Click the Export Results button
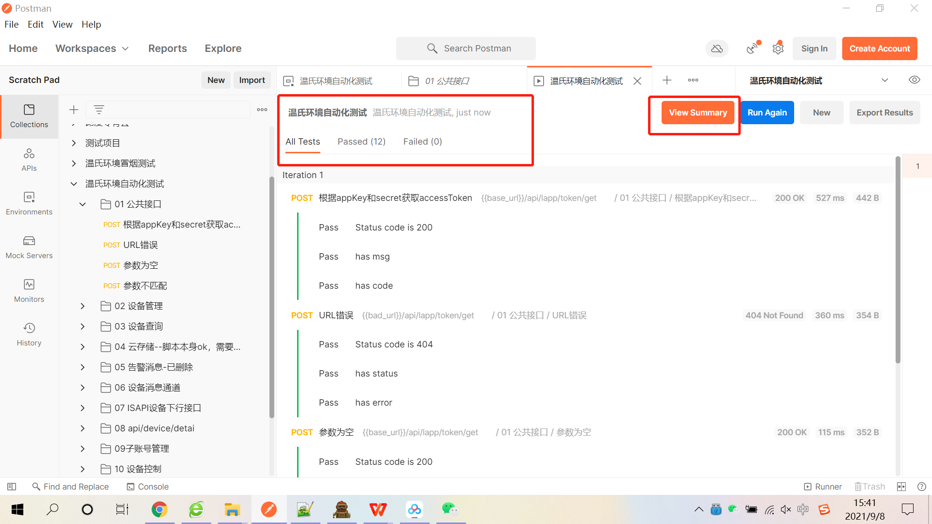The image size is (932, 524). pos(884,113)
